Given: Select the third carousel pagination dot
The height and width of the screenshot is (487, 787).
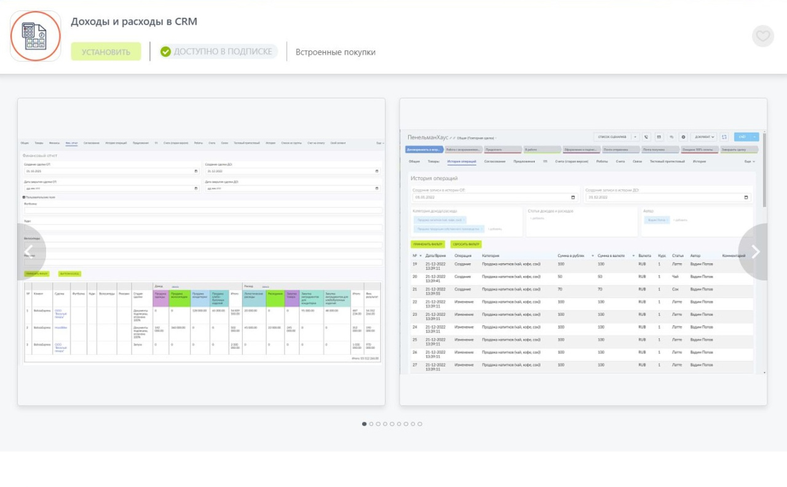Looking at the screenshot, I should (378, 424).
